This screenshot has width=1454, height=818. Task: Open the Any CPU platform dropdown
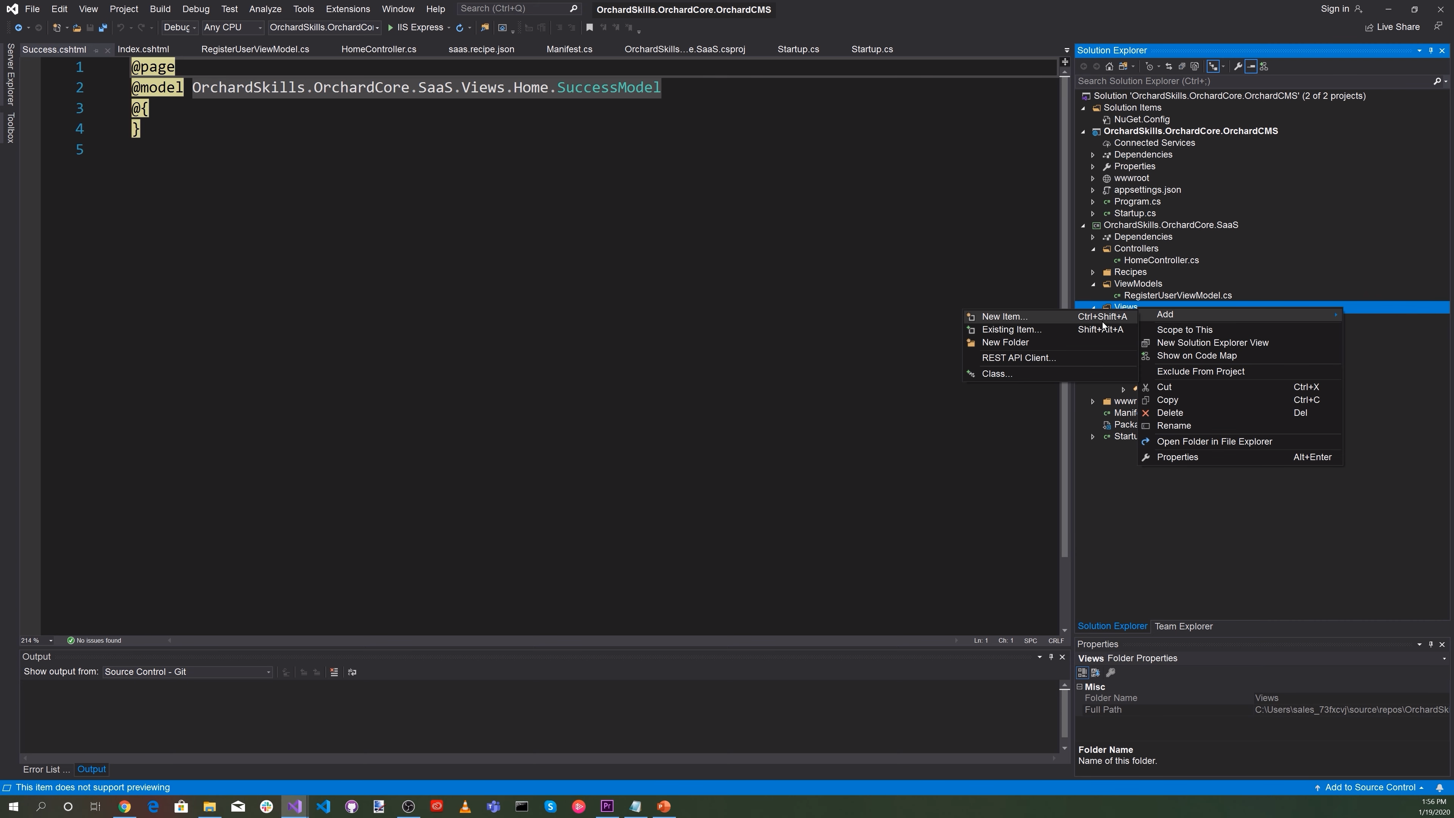click(232, 28)
